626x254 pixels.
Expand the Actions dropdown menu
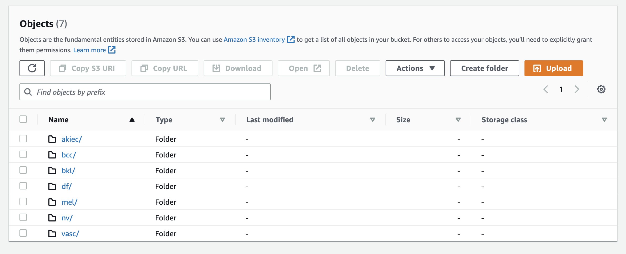pyautogui.click(x=415, y=68)
